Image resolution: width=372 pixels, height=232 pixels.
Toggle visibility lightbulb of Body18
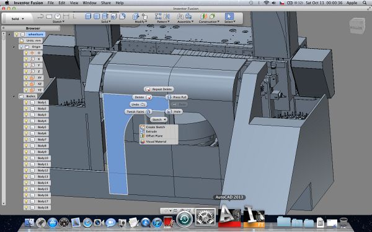(26, 207)
